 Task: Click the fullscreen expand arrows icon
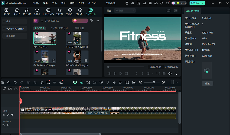tap(175, 74)
